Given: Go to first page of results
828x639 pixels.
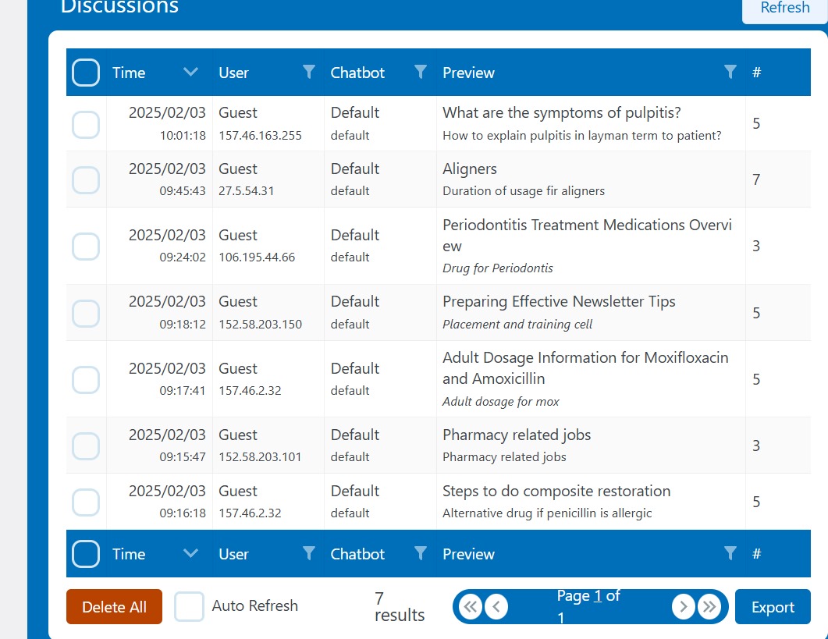Looking at the screenshot, I should pyautogui.click(x=471, y=607).
